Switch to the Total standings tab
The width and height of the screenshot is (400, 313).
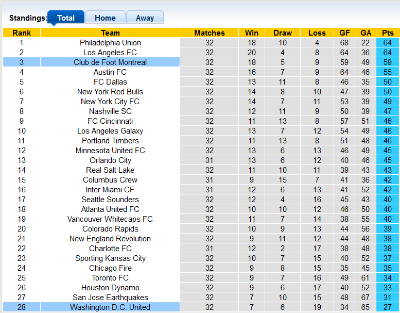tap(65, 18)
